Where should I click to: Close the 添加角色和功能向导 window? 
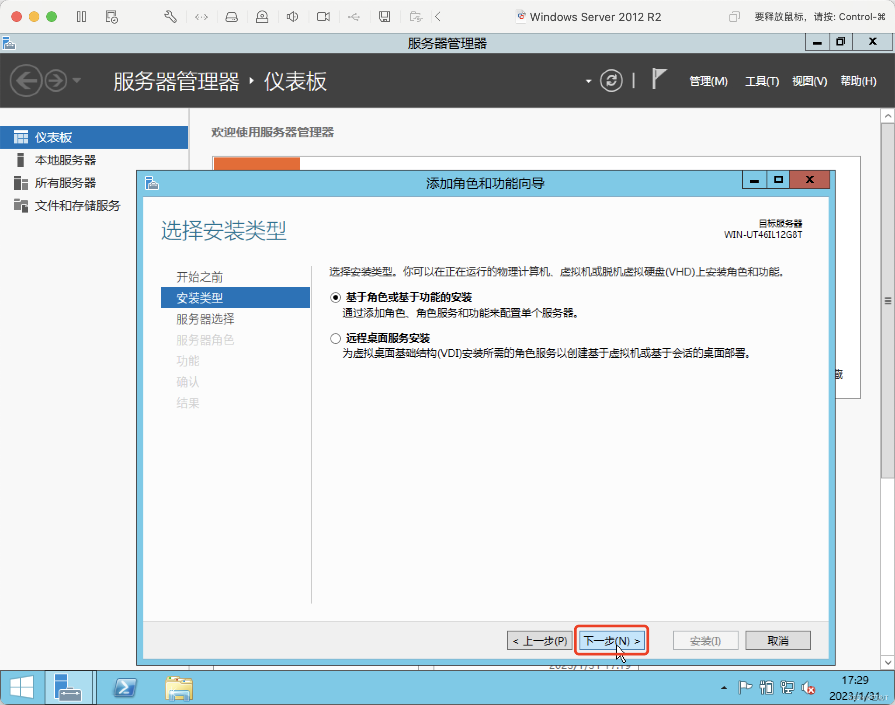pos(810,180)
